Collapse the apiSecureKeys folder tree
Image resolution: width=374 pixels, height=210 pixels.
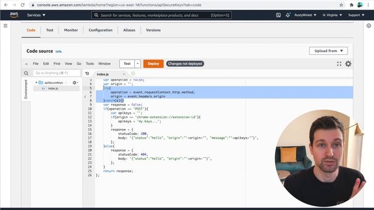pyautogui.click(x=36, y=83)
